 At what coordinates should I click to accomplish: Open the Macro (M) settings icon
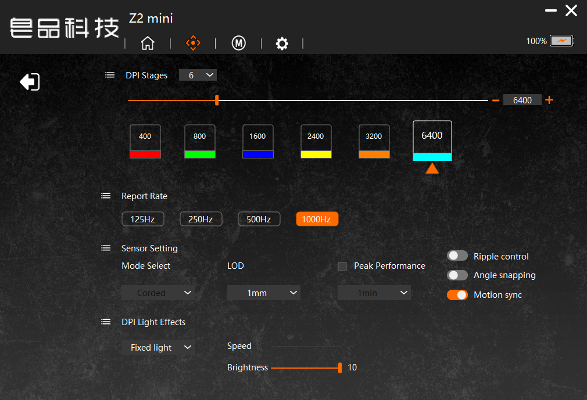pos(239,44)
